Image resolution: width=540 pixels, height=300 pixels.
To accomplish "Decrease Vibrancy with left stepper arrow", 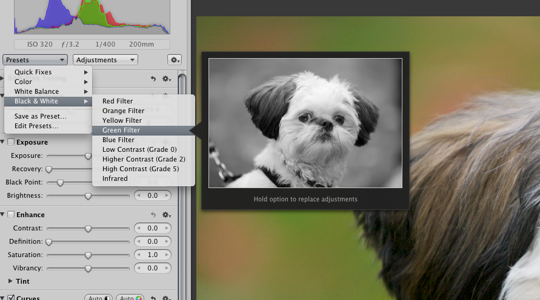I will tap(138, 268).
